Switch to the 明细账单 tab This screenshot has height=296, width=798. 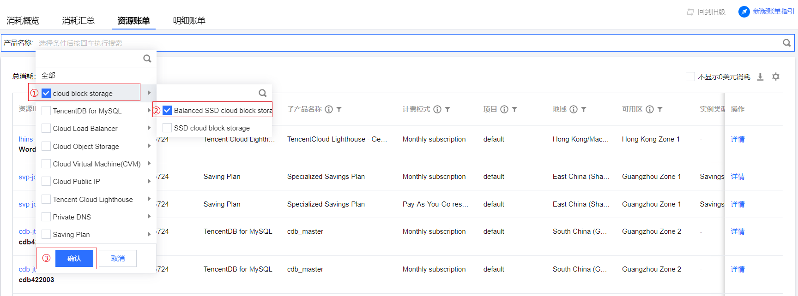tap(189, 21)
